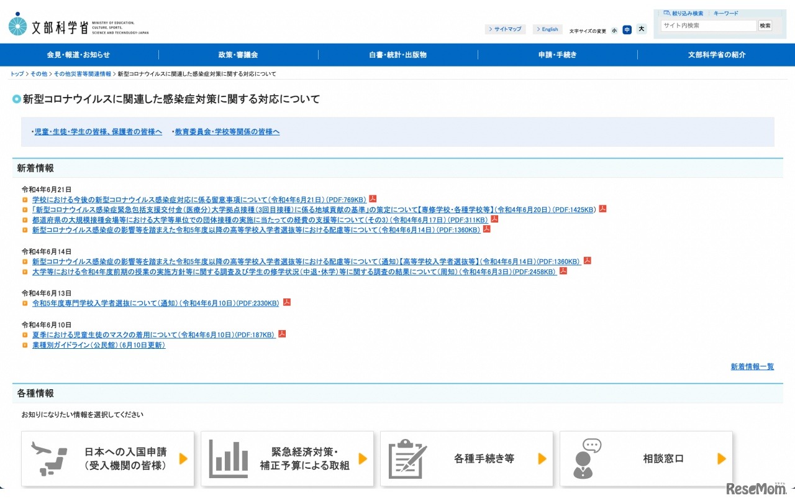This screenshot has width=795, height=503.
Task: Expand the 会見・報道・お知らせ navigation menu
Action: (79, 55)
